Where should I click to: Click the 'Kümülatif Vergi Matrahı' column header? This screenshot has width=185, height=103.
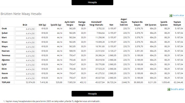pos(96,23)
